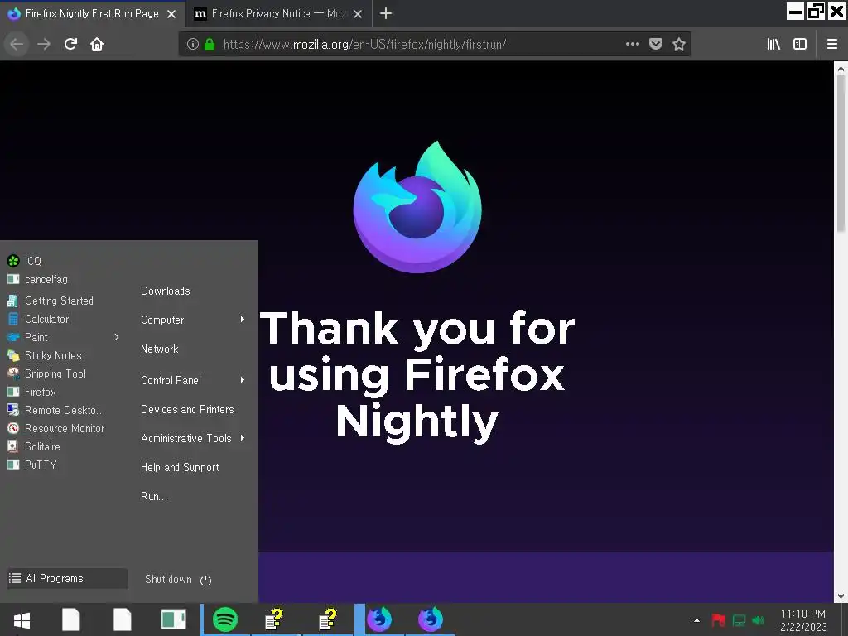Open volume control tray icon

[759, 620]
